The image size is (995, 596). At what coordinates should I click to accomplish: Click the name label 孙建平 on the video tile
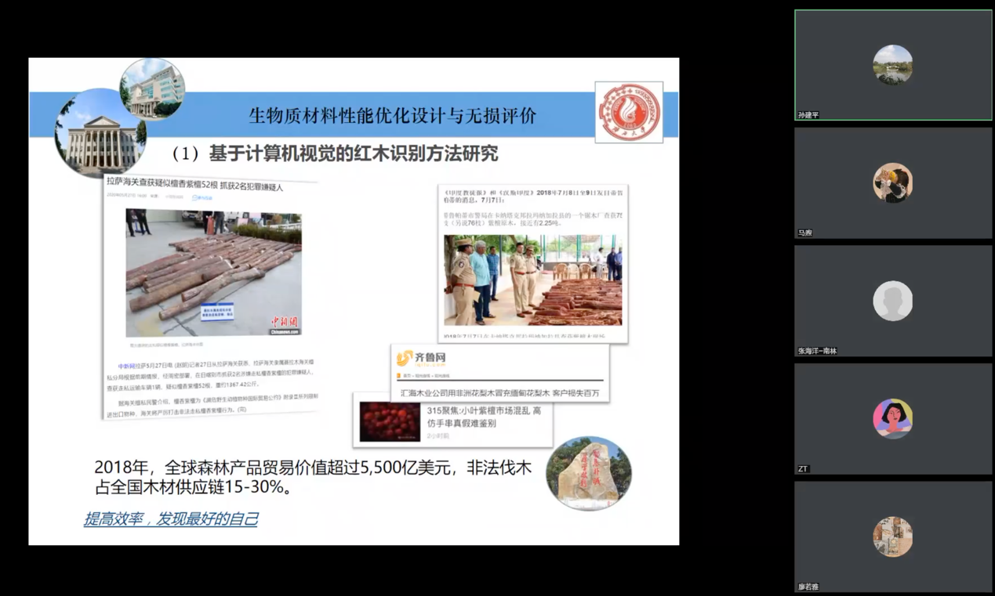pos(809,115)
